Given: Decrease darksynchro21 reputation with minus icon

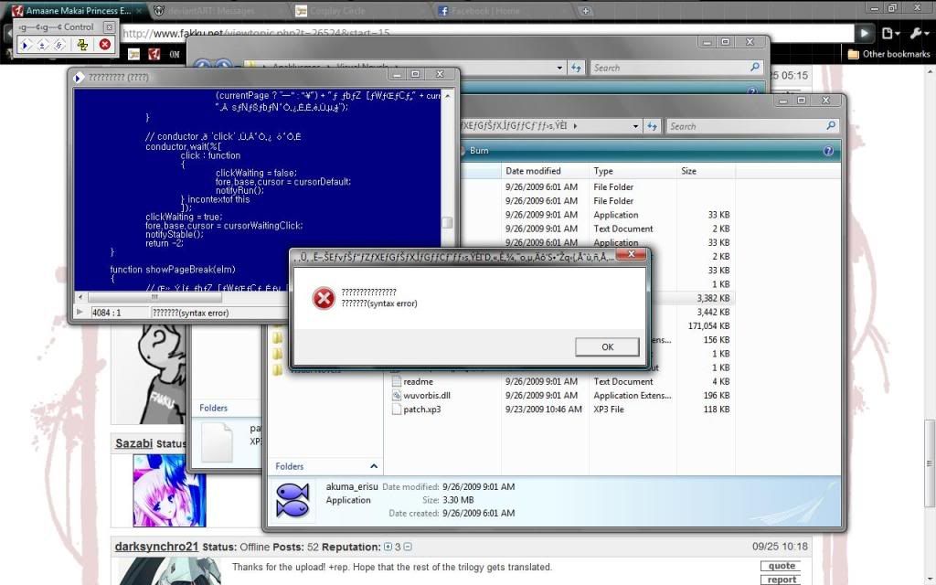Looking at the screenshot, I should point(408,547).
